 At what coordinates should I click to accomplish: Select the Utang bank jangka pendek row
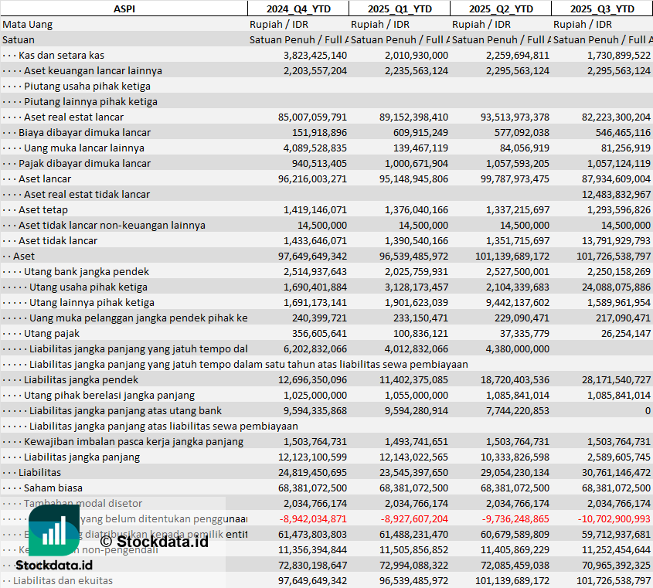click(x=87, y=271)
